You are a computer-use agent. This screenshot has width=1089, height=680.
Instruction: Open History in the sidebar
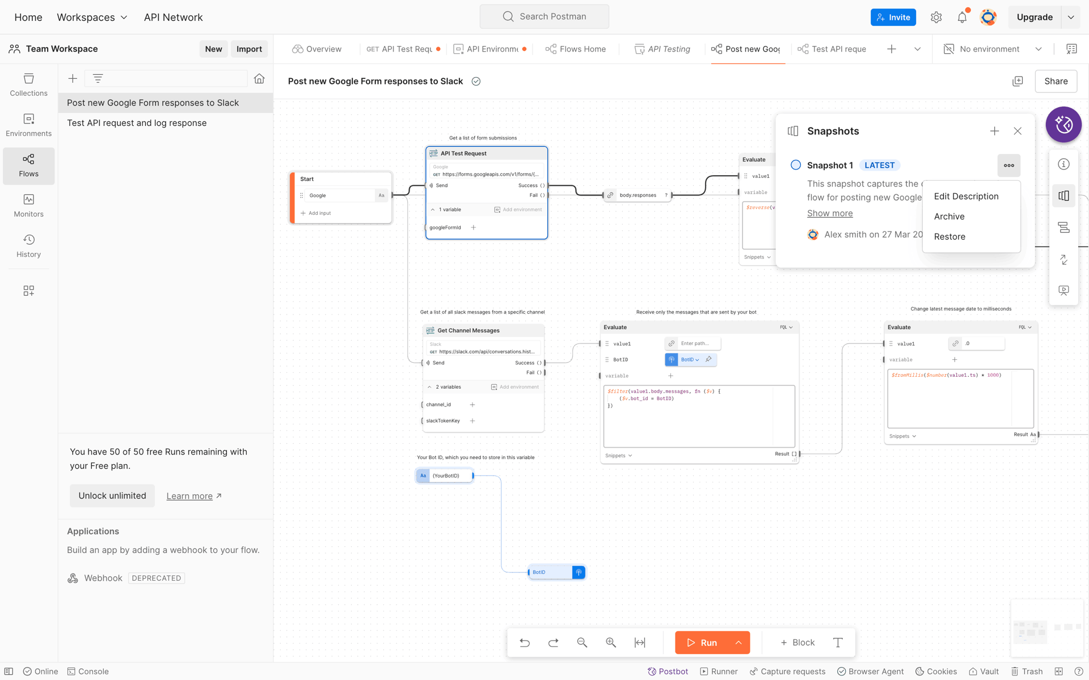point(28,246)
